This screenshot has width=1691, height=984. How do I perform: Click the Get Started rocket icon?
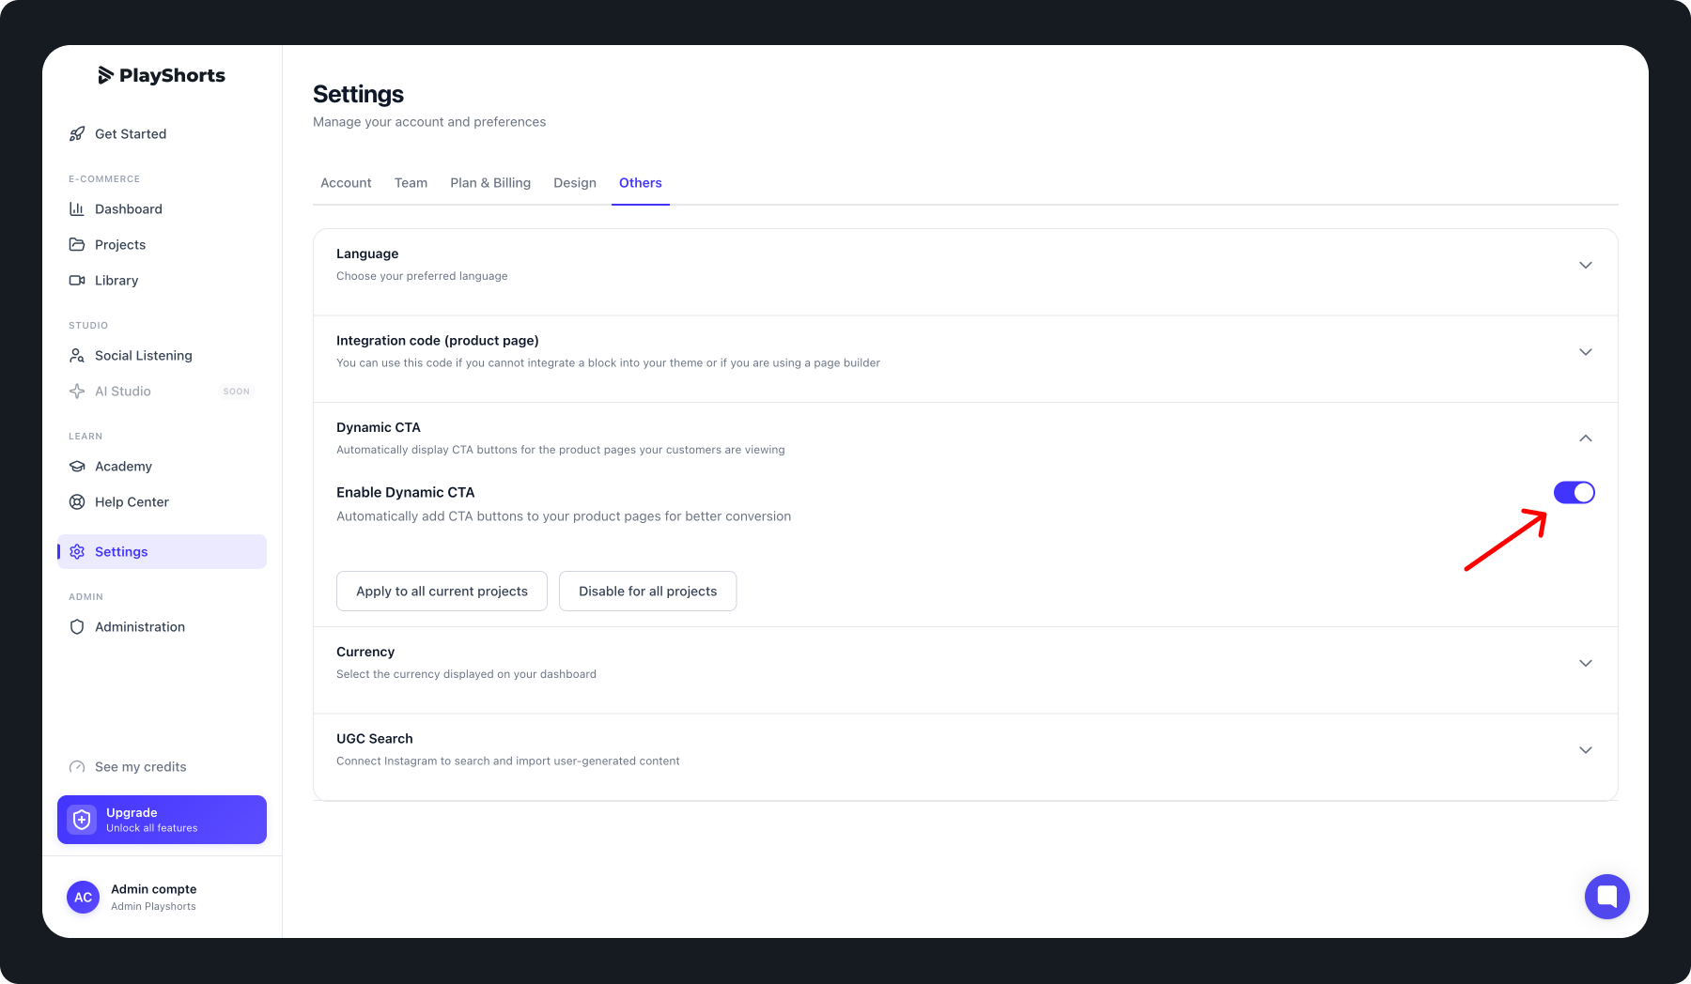click(x=77, y=134)
